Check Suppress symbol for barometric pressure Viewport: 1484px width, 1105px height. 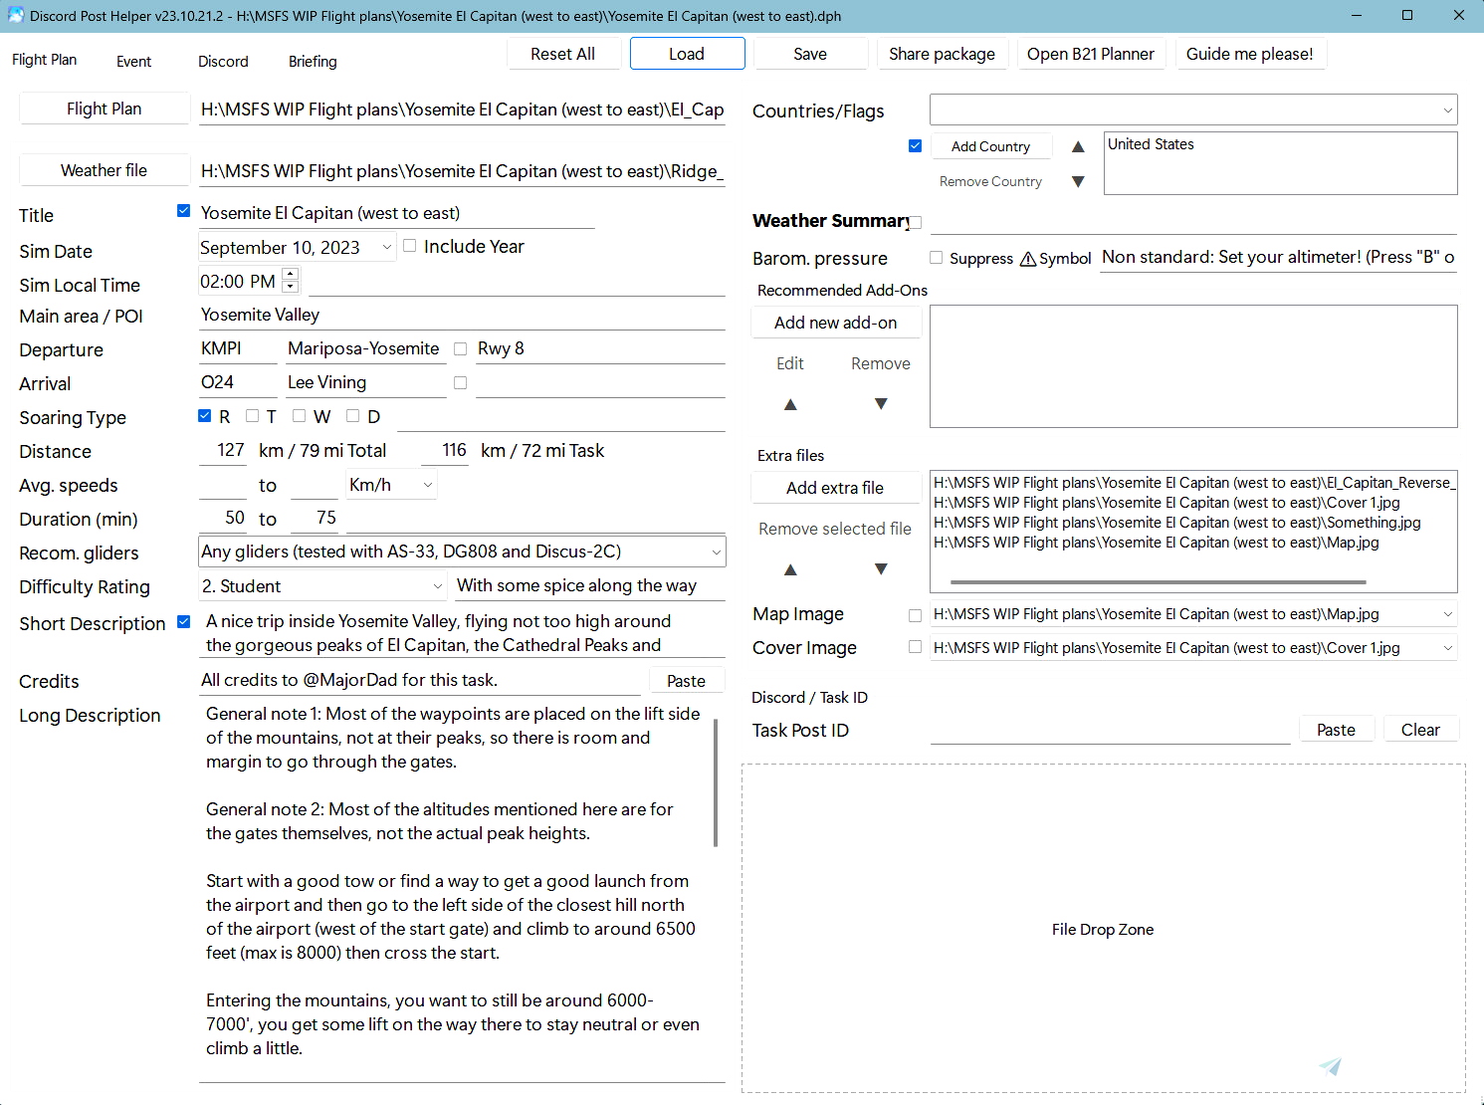click(937, 258)
